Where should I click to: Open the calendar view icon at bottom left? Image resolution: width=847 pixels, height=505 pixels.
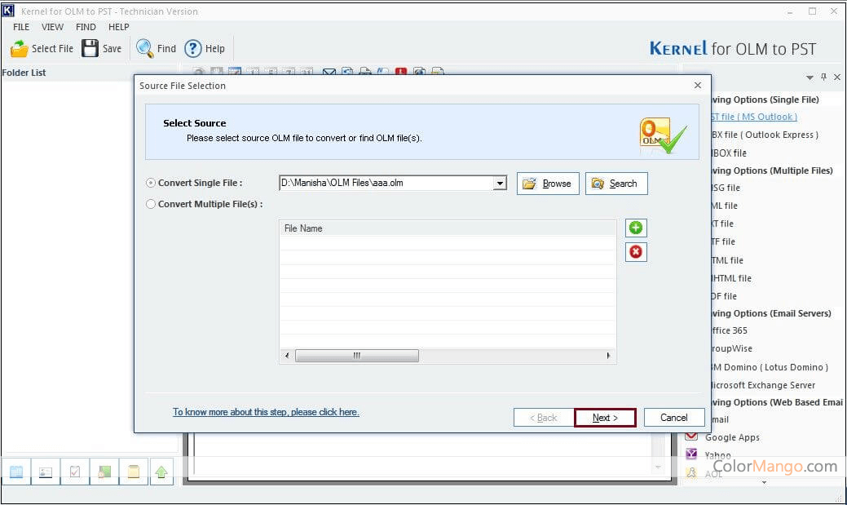[x=15, y=472]
